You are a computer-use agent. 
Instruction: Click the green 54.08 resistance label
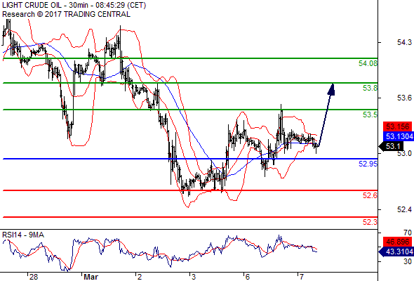(368, 63)
